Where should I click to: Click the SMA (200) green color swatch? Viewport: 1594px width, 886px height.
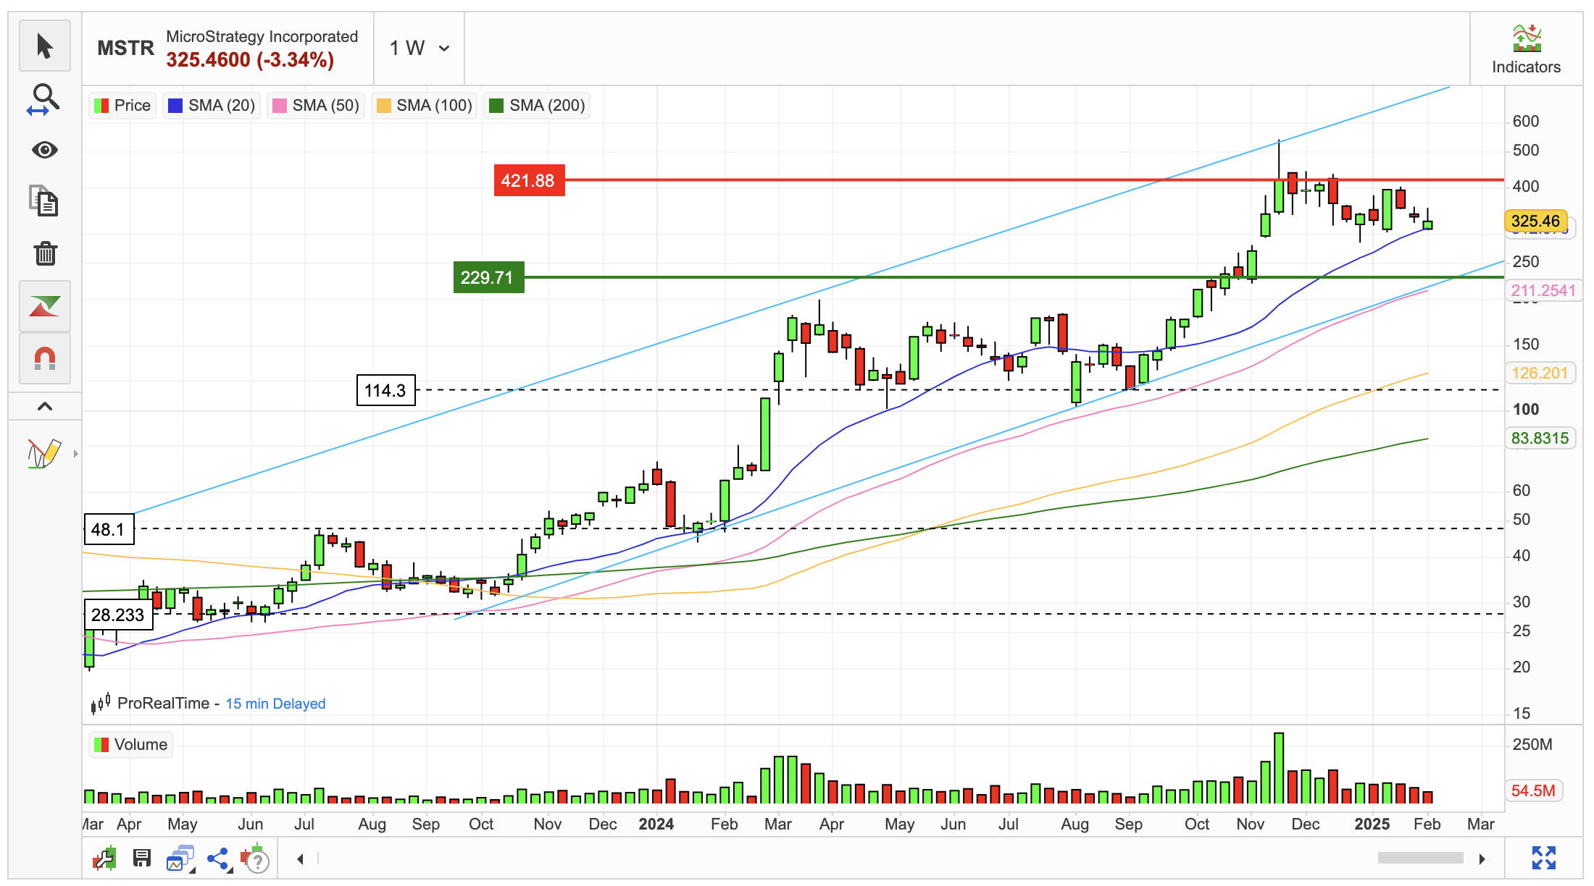[496, 106]
